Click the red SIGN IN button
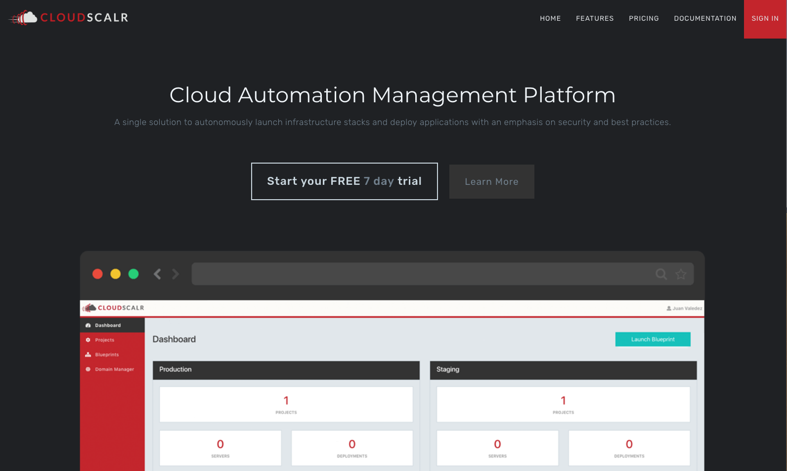The image size is (787, 471). coord(765,19)
